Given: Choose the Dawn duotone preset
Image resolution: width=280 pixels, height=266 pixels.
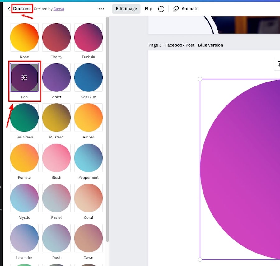Looking at the screenshot, I should tap(88, 238).
